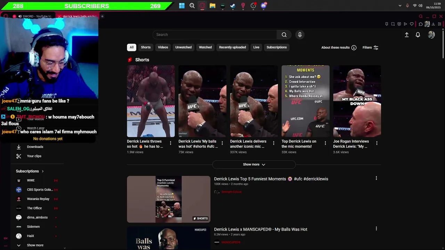Open Top Derrick Lewis mic moments short thumbnail
This screenshot has height=250, width=445.
click(305, 101)
